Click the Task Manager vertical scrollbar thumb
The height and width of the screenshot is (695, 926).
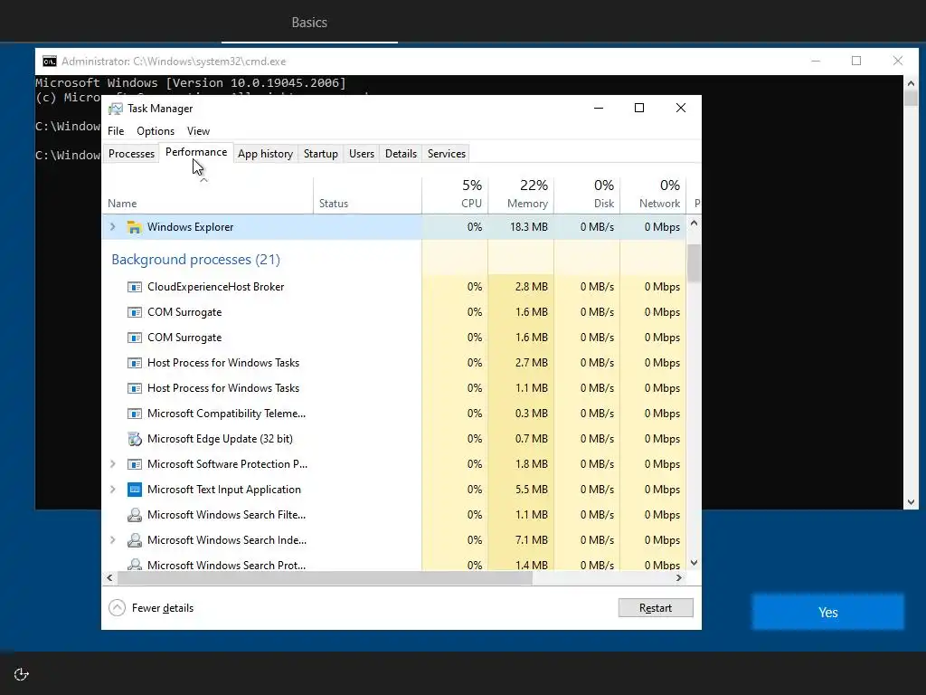point(694,263)
